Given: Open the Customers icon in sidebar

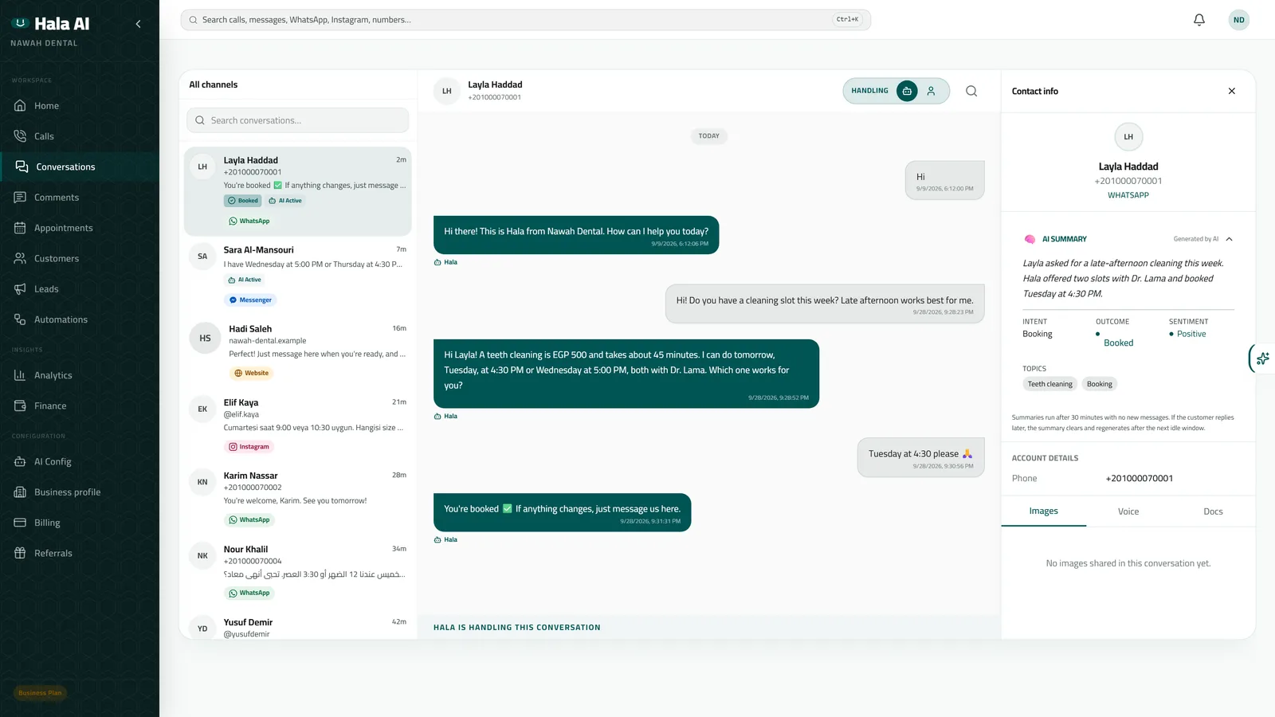Looking at the screenshot, I should click(20, 258).
